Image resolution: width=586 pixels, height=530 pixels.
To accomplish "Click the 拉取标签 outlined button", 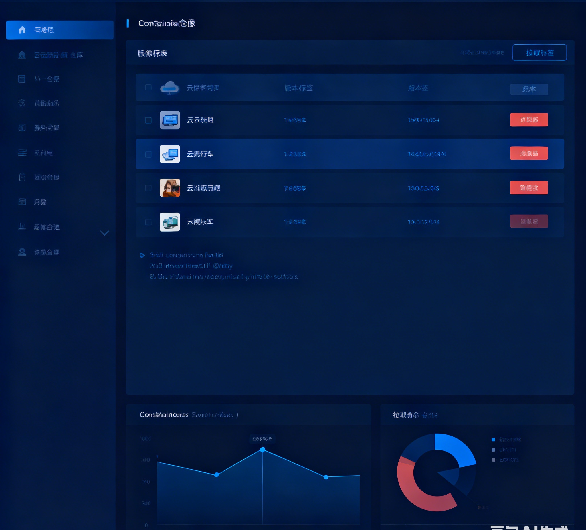I will pos(539,53).
